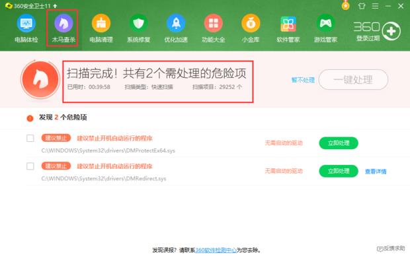
Task: Click the 建议禁止 tag on DMRedirect.sys row
Action: tap(56, 166)
